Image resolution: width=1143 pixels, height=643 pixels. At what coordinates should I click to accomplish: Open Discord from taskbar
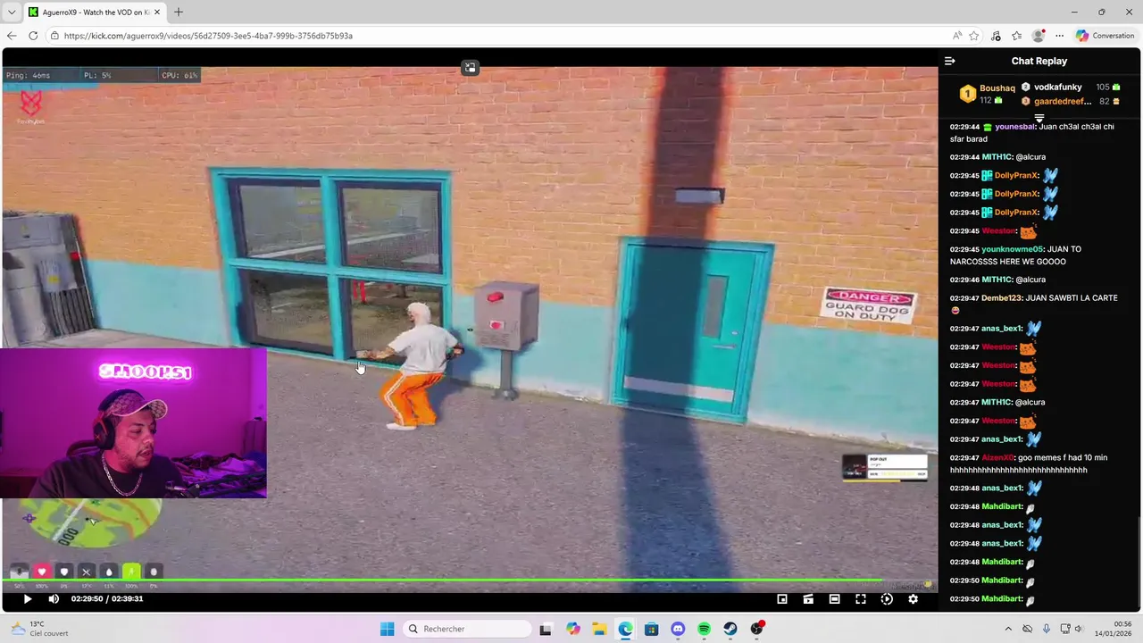tap(678, 629)
